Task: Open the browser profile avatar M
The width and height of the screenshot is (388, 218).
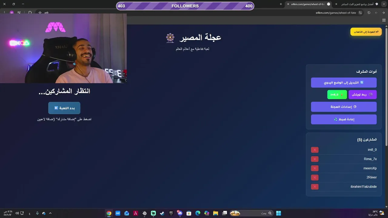Action: click(12, 13)
